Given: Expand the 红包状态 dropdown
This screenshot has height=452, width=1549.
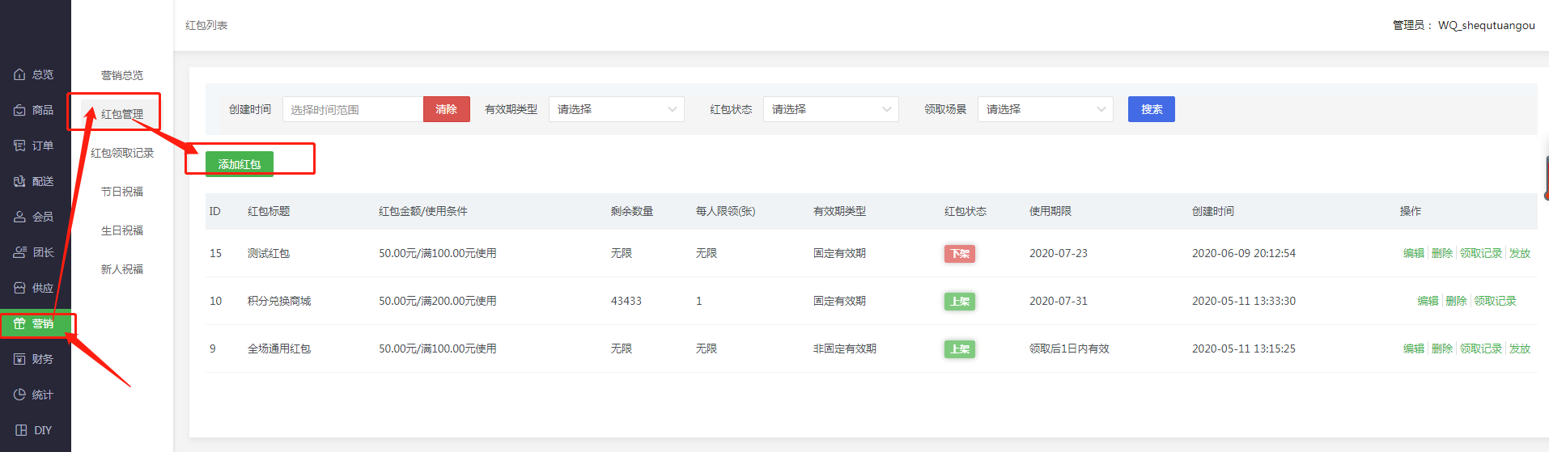Looking at the screenshot, I should click(831, 109).
